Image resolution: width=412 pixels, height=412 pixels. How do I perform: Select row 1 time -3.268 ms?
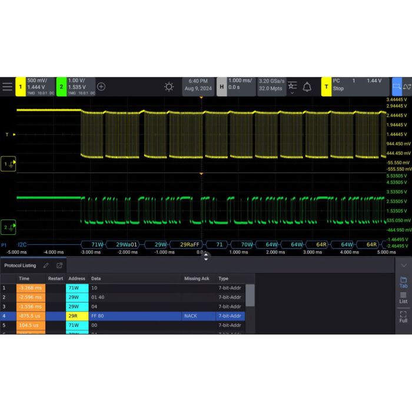(x=31, y=288)
